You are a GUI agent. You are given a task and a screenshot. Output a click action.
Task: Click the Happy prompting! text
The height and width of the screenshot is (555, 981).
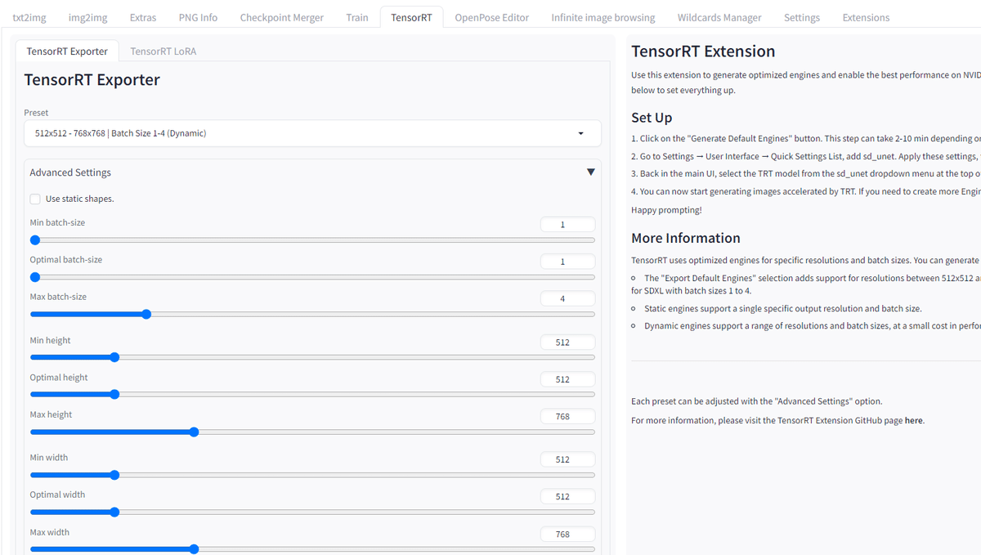pos(667,210)
